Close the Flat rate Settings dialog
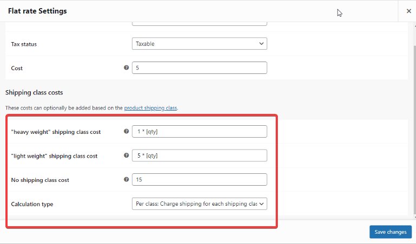This screenshot has height=244, width=416. click(x=408, y=11)
